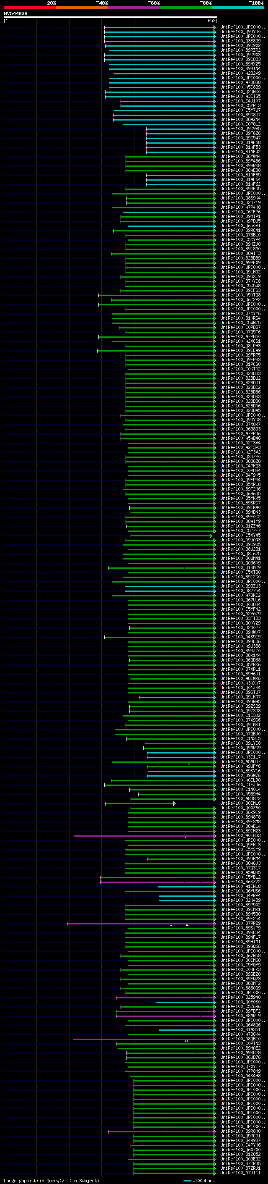This screenshot has height=1184, width=268.
Task: Select the UniRef100_B8AZN4 label
Action: coord(240,120)
